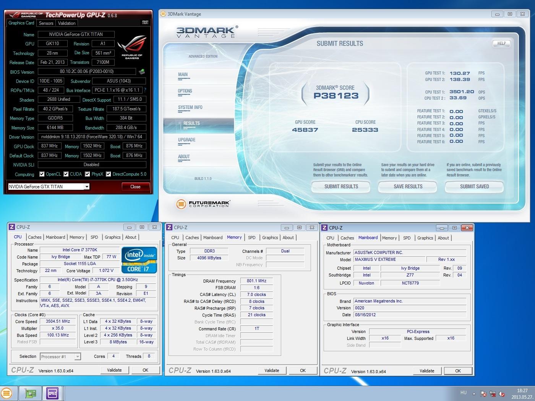Click Validate in the CPU-Z CPU window

114,370
